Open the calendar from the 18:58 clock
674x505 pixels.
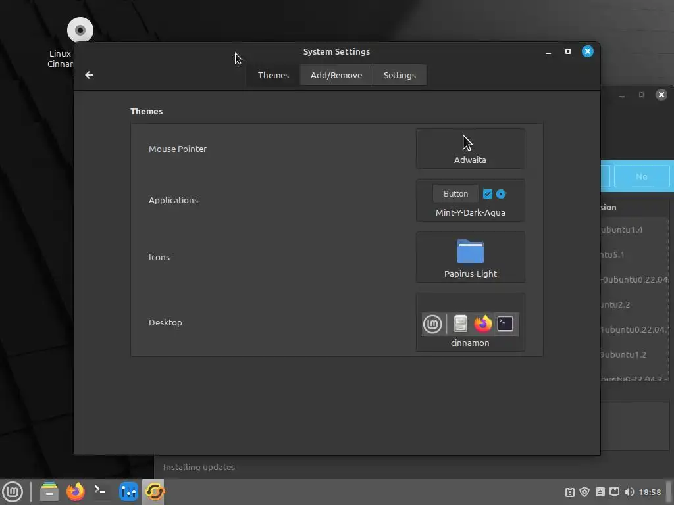(x=650, y=492)
